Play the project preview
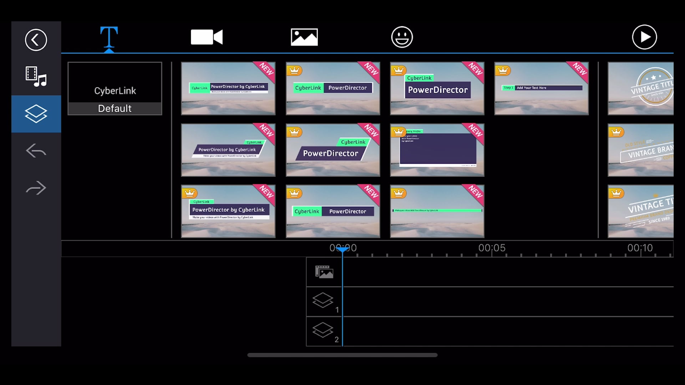This screenshot has width=685, height=385. (644, 37)
